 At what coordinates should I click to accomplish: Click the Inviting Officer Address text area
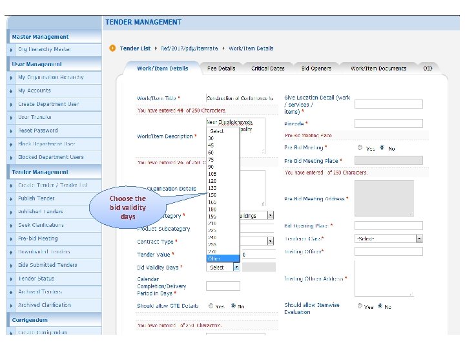point(384,279)
